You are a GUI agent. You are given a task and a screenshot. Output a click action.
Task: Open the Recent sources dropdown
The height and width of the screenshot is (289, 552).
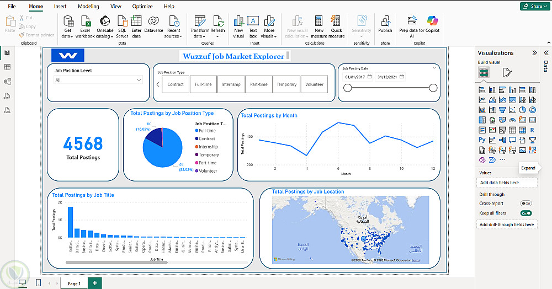[x=173, y=26]
